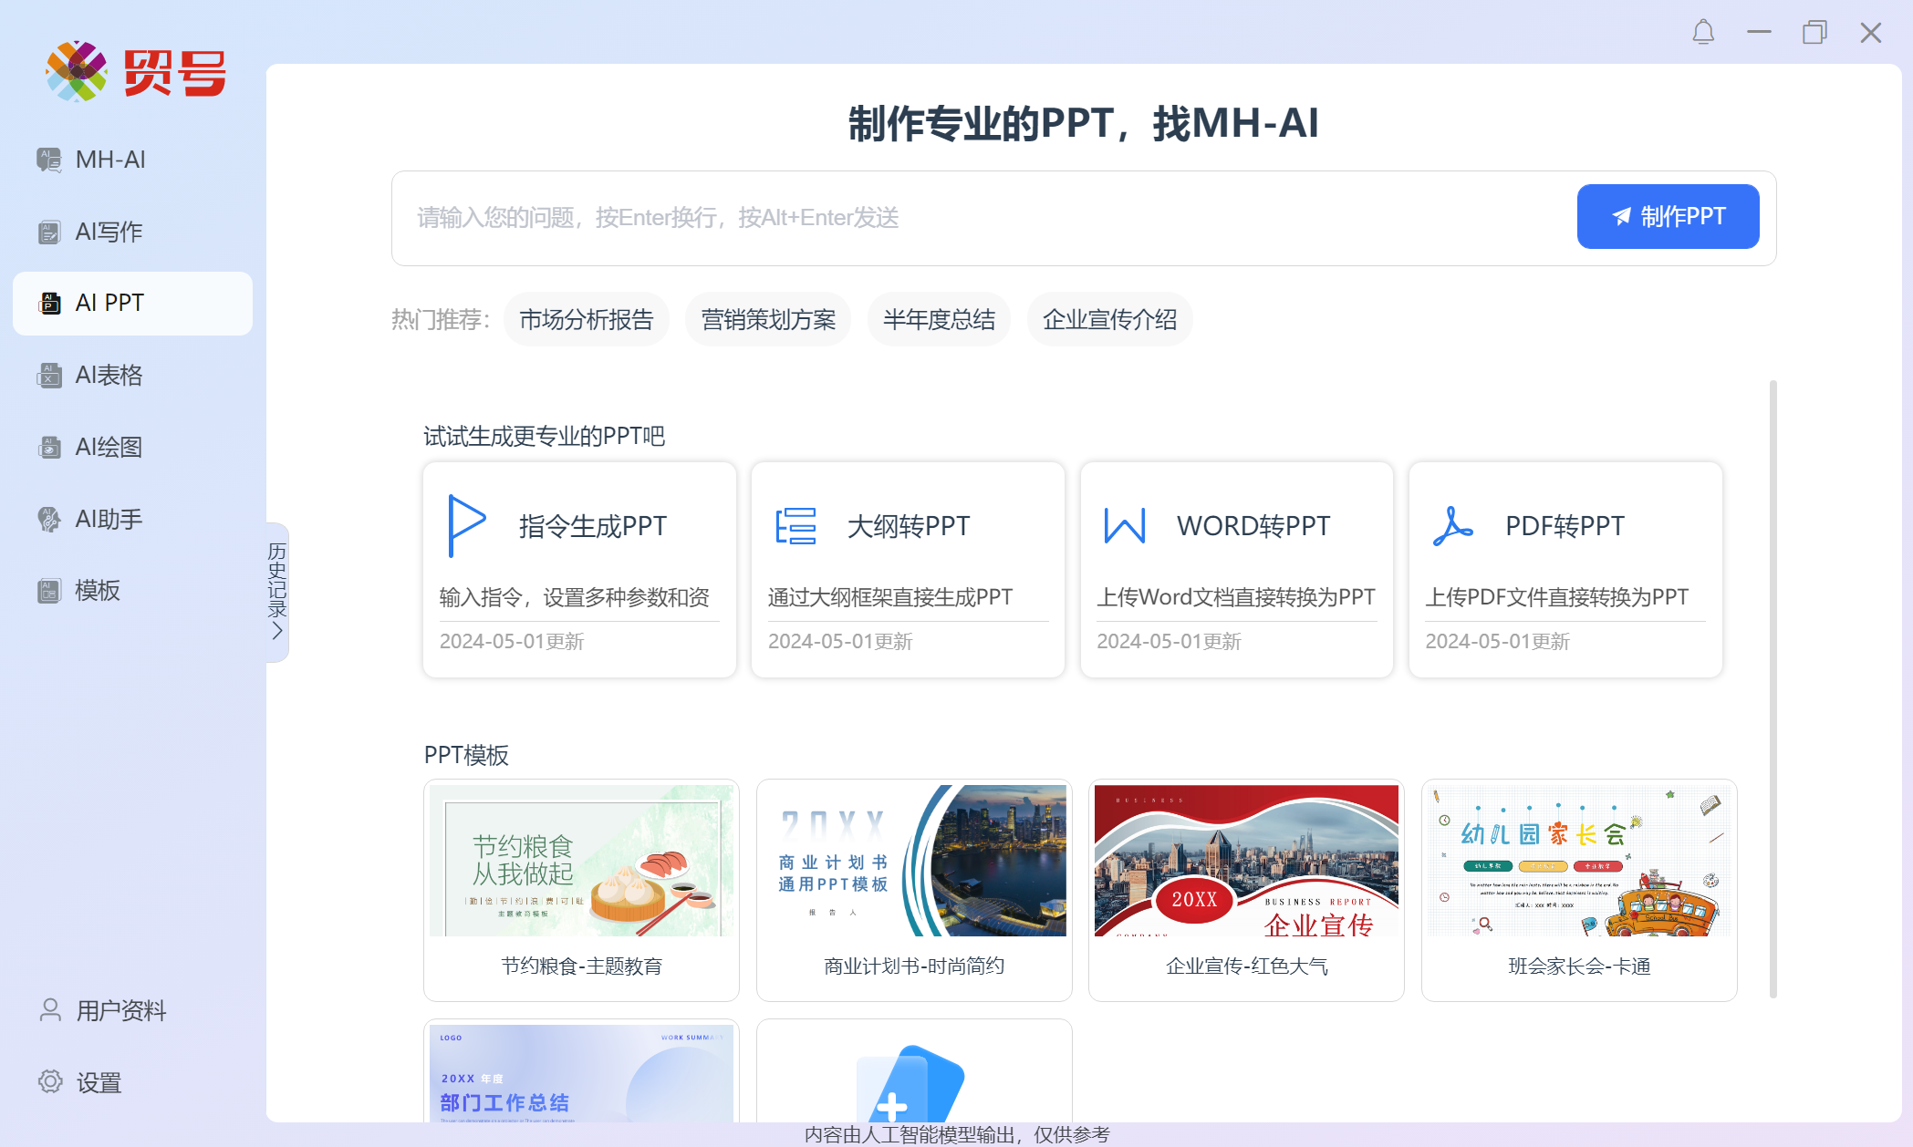Expand the 历史记录 history side panel

tap(277, 592)
